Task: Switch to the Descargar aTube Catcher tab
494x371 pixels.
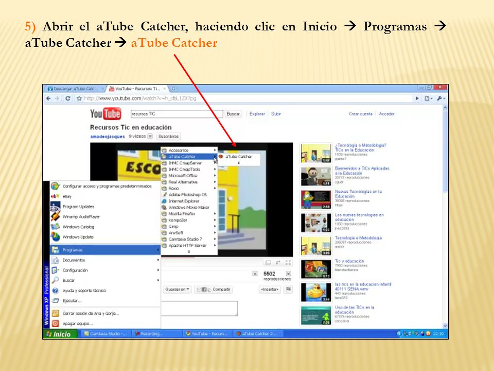Action: click(x=75, y=89)
